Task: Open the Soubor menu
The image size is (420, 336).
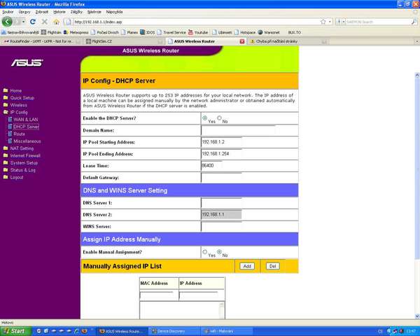Action: pos(8,12)
